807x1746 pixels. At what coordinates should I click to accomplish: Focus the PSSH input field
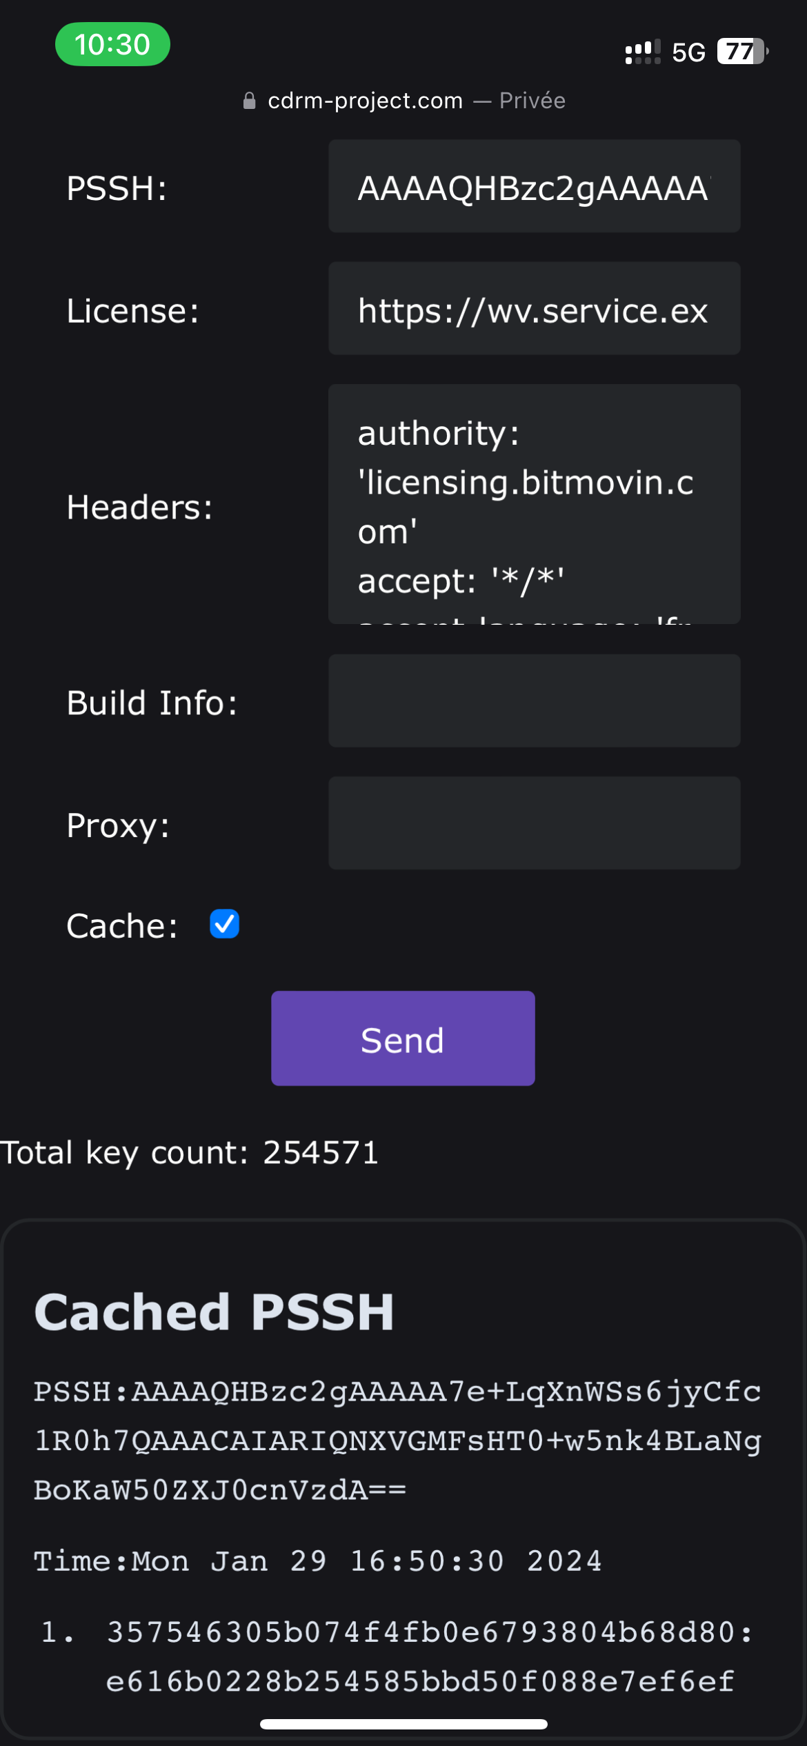coord(534,186)
